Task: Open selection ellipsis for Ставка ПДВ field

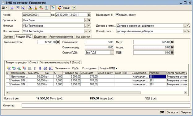Action: 112,53
